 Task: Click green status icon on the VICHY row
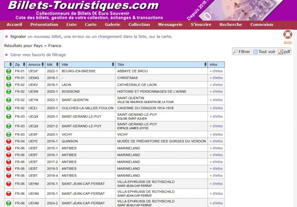(x=9, y=134)
